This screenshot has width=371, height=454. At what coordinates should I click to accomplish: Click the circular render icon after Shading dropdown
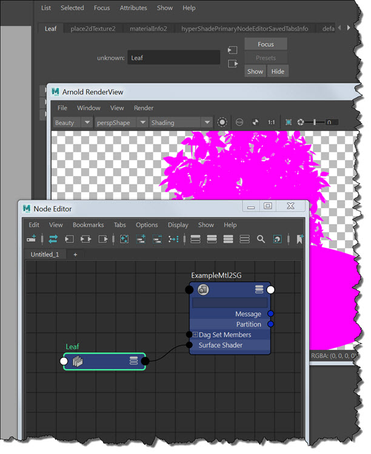pyautogui.click(x=222, y=123)
